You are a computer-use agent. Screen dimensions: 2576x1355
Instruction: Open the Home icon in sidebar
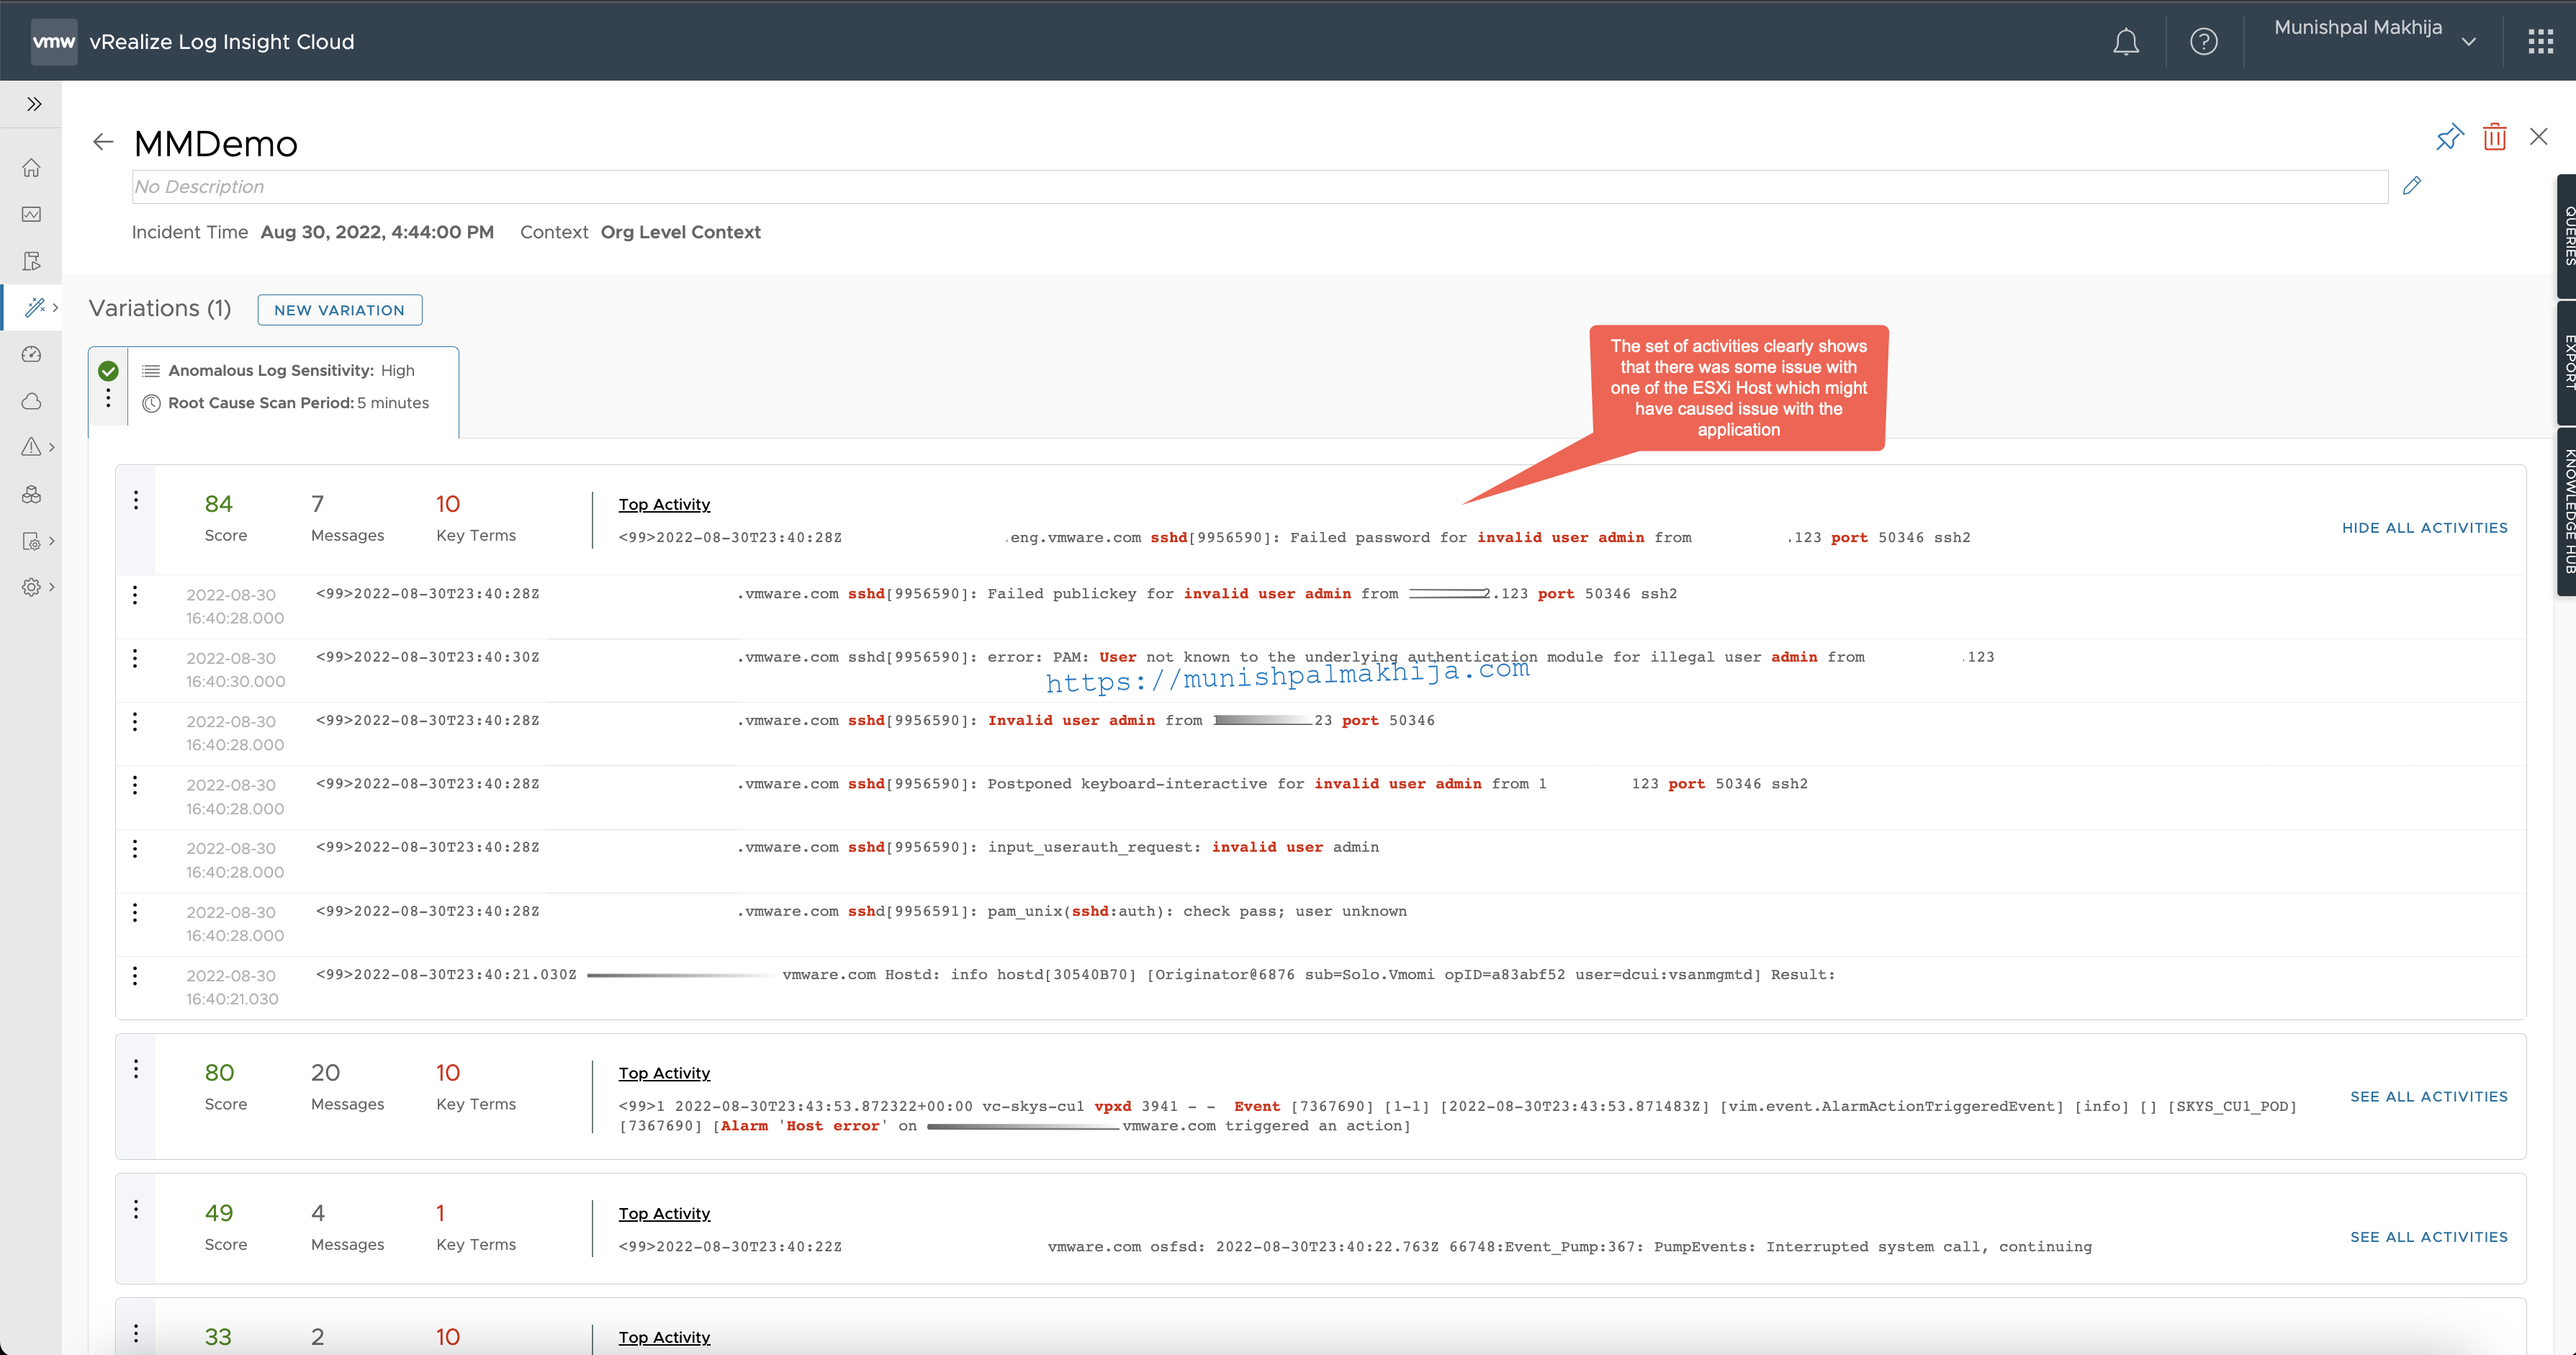point(32,167)
